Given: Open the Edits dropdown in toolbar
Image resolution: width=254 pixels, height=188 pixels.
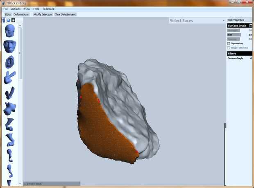Looking at the screenshot, I should pos(8,15).
